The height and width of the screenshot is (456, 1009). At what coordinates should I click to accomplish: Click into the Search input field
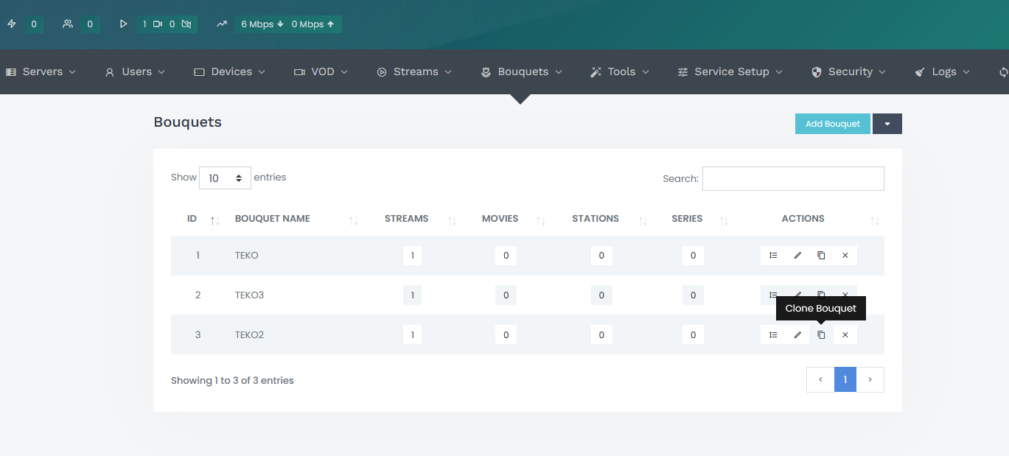(792, 179)
